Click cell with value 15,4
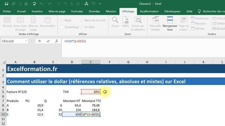The image size is (225, 126). [34, 110]
